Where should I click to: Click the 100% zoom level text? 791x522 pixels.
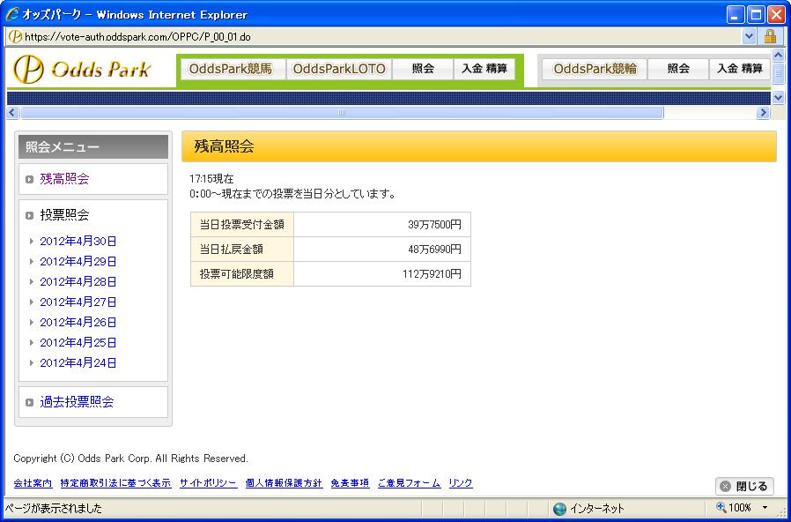(740, 507)
